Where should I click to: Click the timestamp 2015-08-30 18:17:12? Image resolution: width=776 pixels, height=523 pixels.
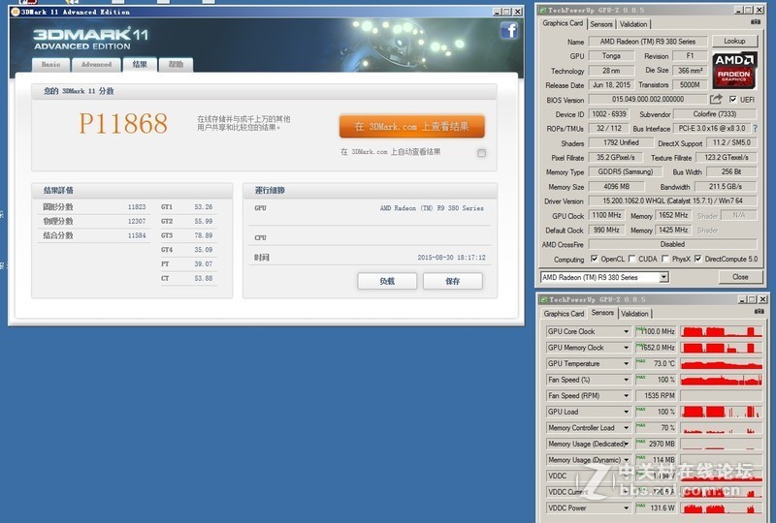coord(451,258)
